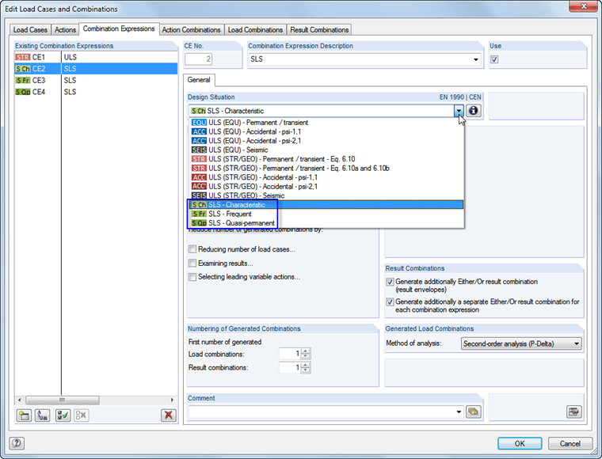Image resolution: width=602 pixels, height=459 pixels.
Task: Select ULS (STR/GEO) - Accidental - psi-1,1
Action: tap(326, 177)
